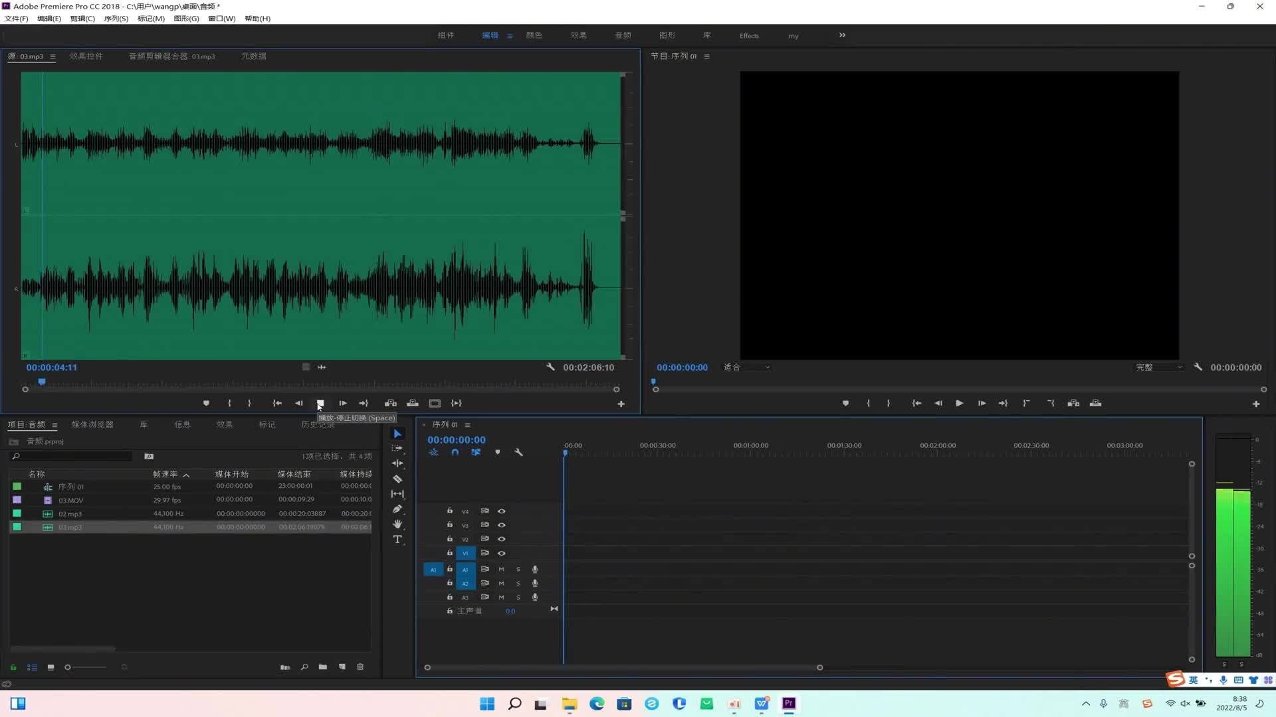This screenshot has width=1276, height=717.
Task: Select the Ripple Edit tool
Action: (x=397, y=463)
